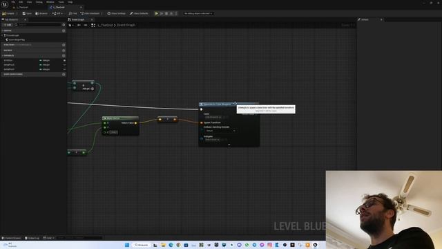Screen dimensions: 442x249
Task: Open the File menu
Action: (x=13, y=2)
